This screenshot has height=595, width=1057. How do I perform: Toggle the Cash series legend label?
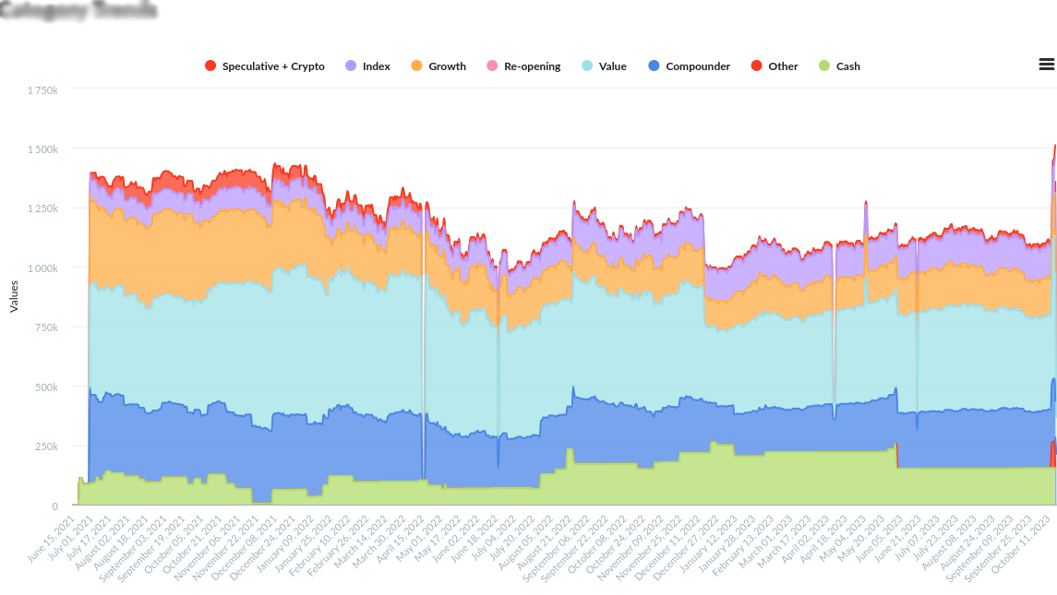pos(847,66)
